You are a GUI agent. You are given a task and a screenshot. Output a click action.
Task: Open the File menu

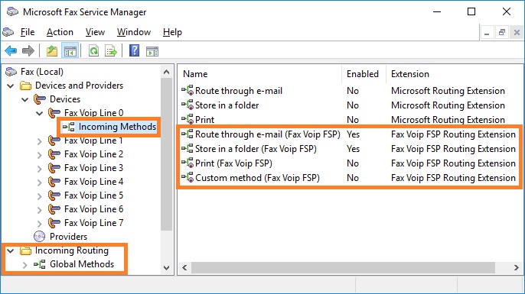pyautogui.click(x=28, y=32)
